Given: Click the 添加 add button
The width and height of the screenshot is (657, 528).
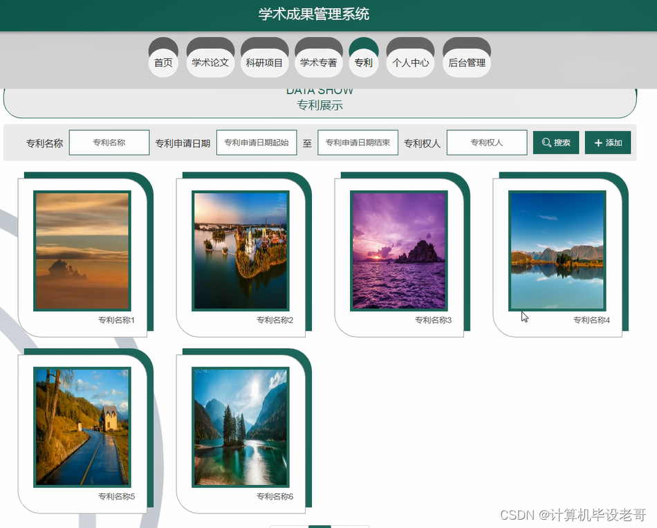Looking at the screenshot, I should (608, 143).
